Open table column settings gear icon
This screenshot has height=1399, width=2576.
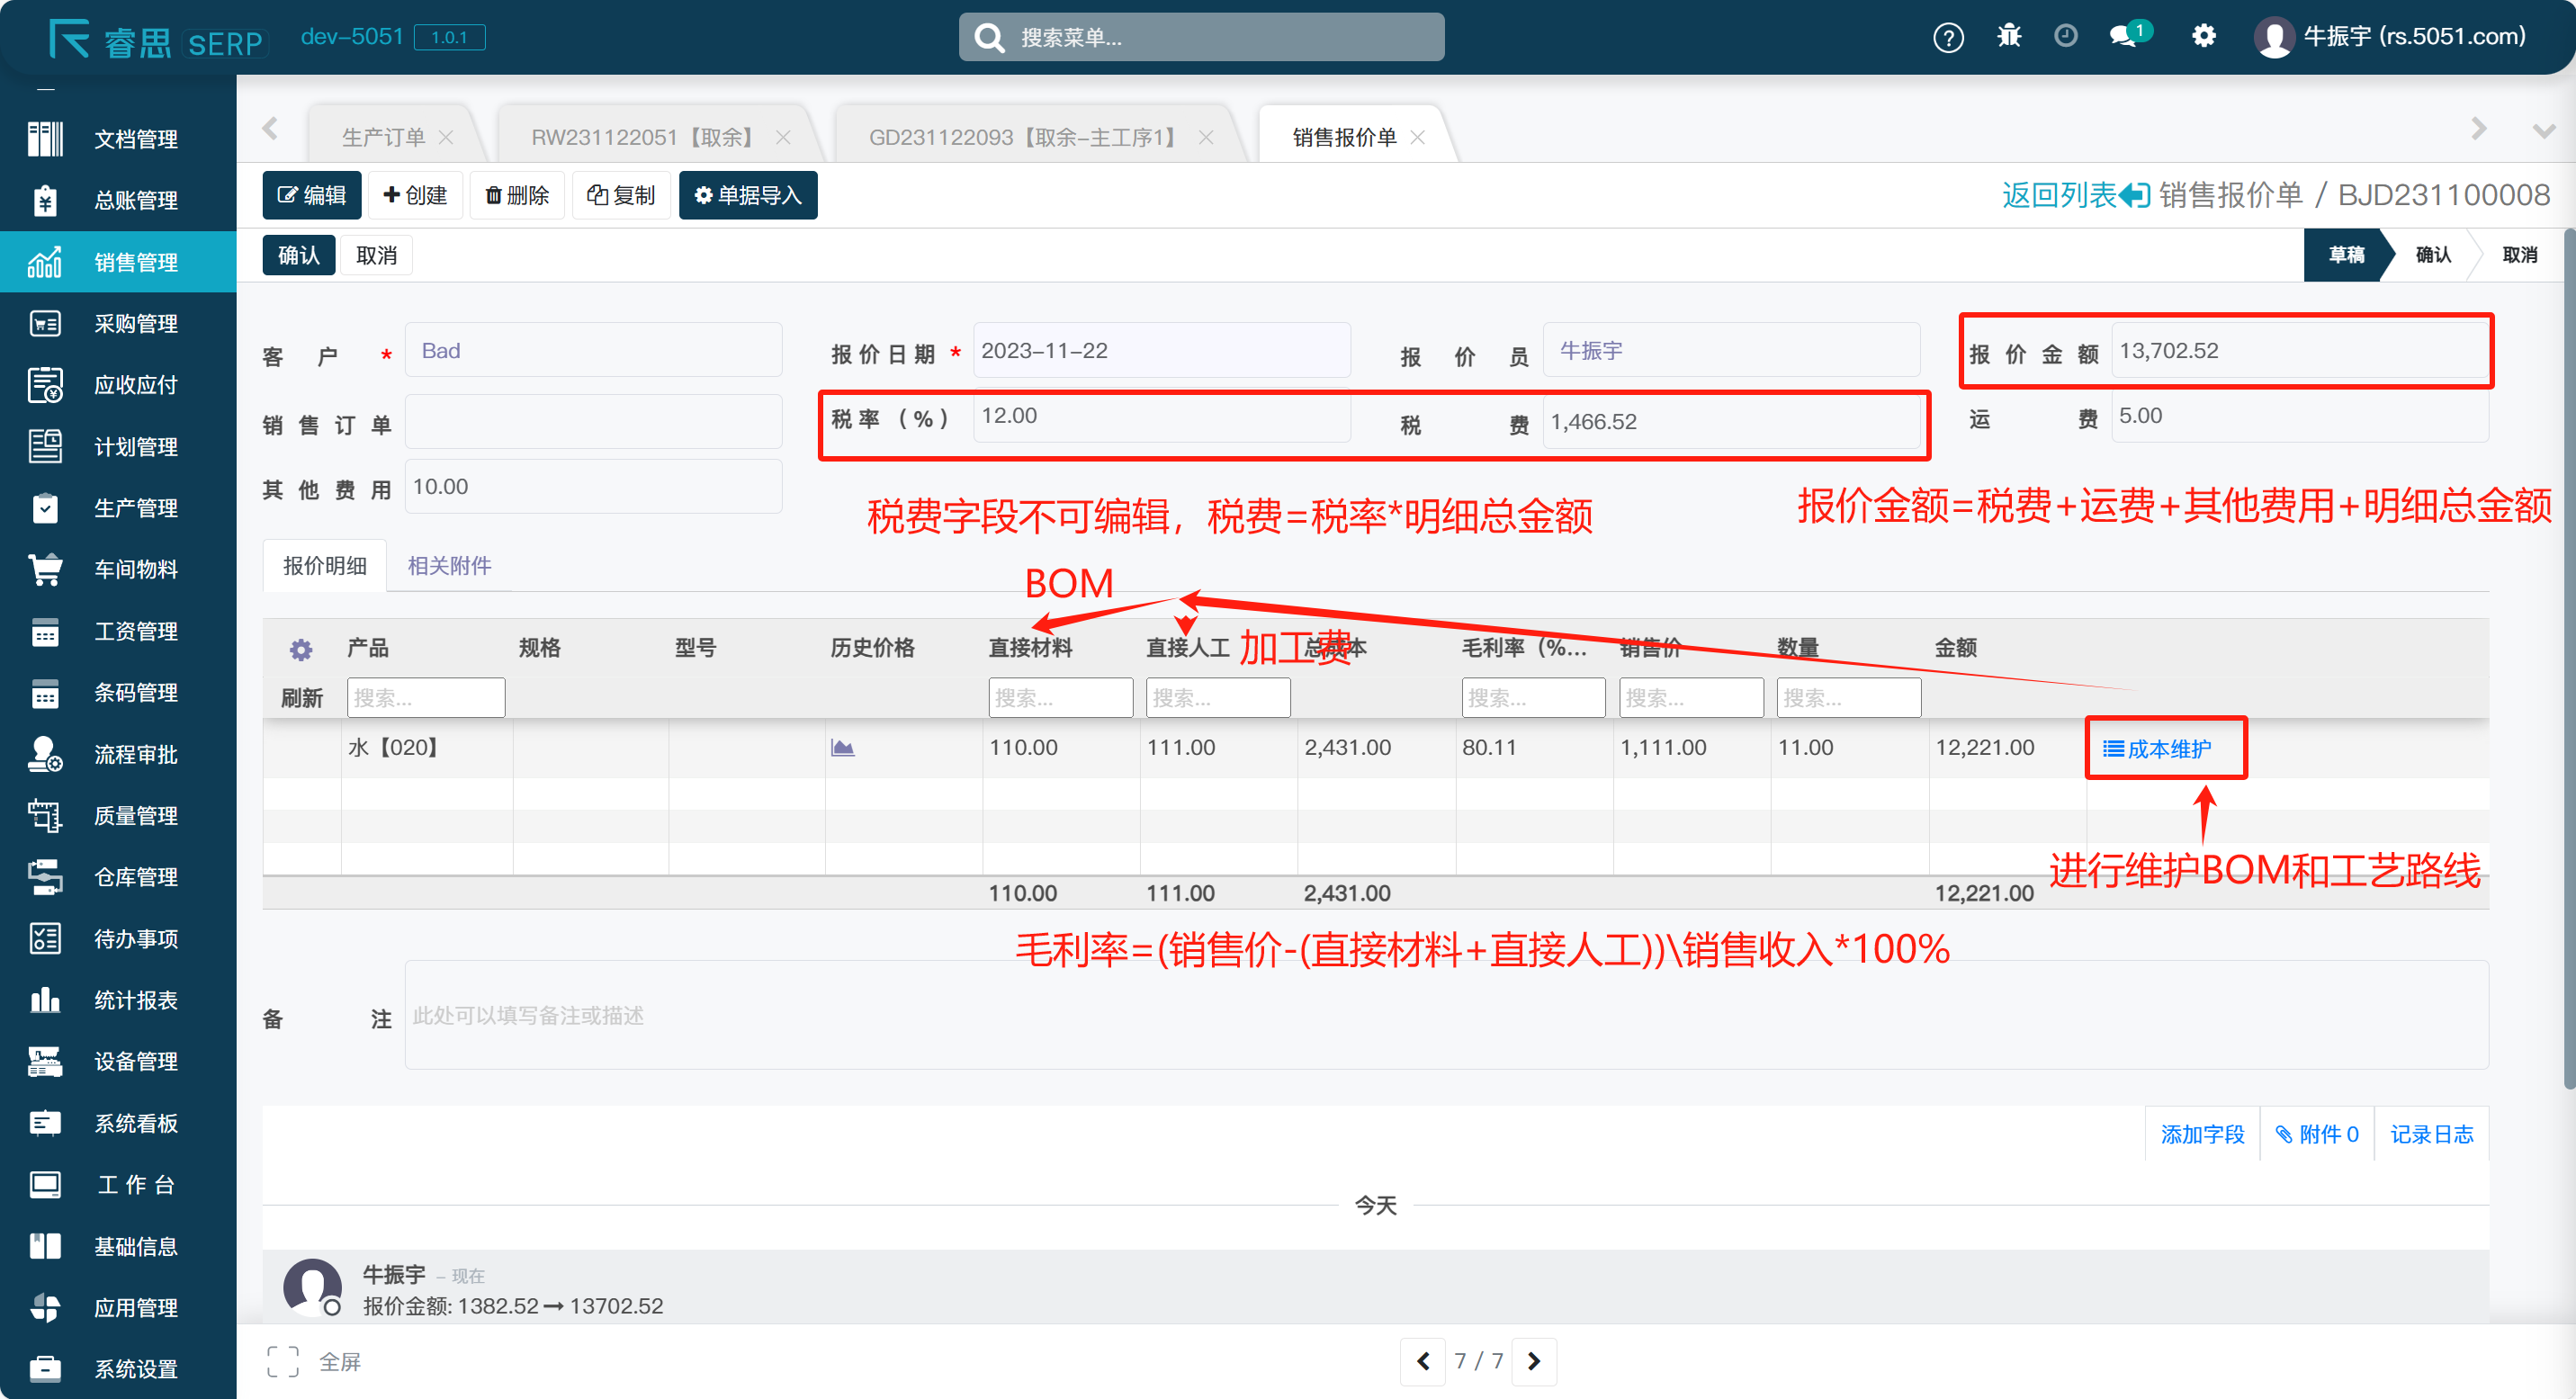pyautogui.click(x=300, y=650)
